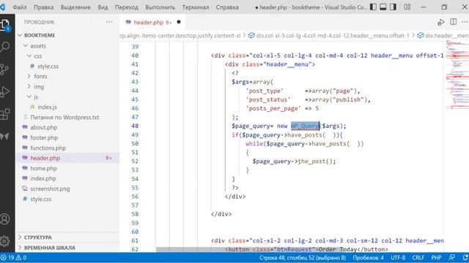Open the Extensions view
The image size is (469, 263).
click(5, 114)
